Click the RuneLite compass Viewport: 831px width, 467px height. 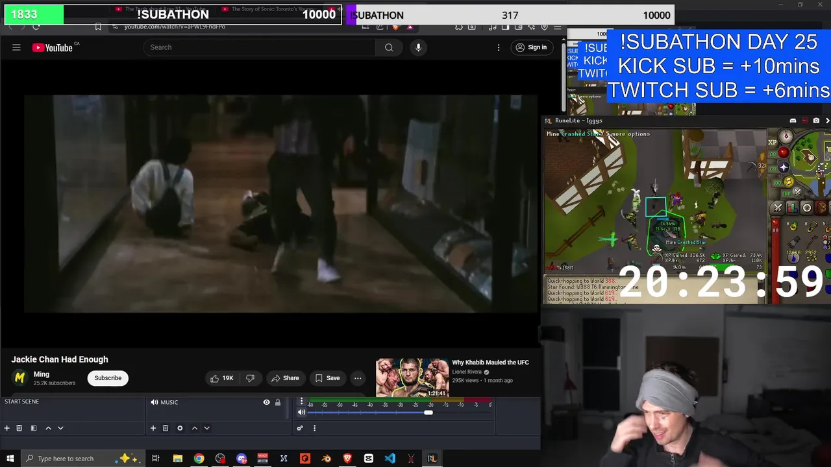(786, 136)
